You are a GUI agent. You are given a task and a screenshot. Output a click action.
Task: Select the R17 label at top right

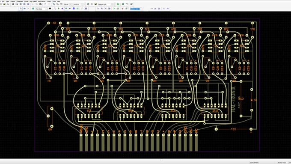[252, 29]
